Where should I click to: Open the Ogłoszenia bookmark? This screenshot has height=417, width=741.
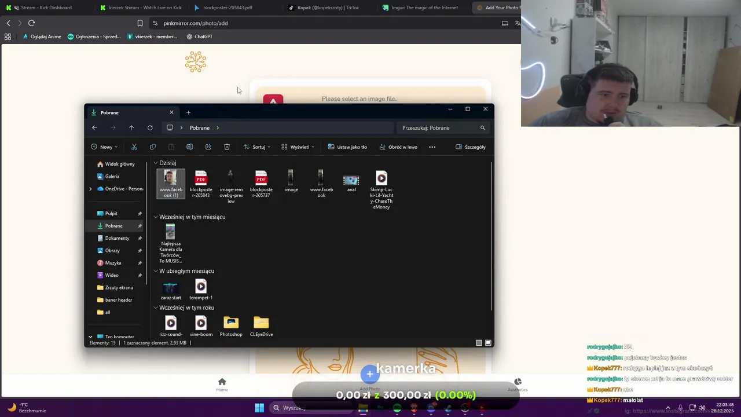[x=94, y=36]
